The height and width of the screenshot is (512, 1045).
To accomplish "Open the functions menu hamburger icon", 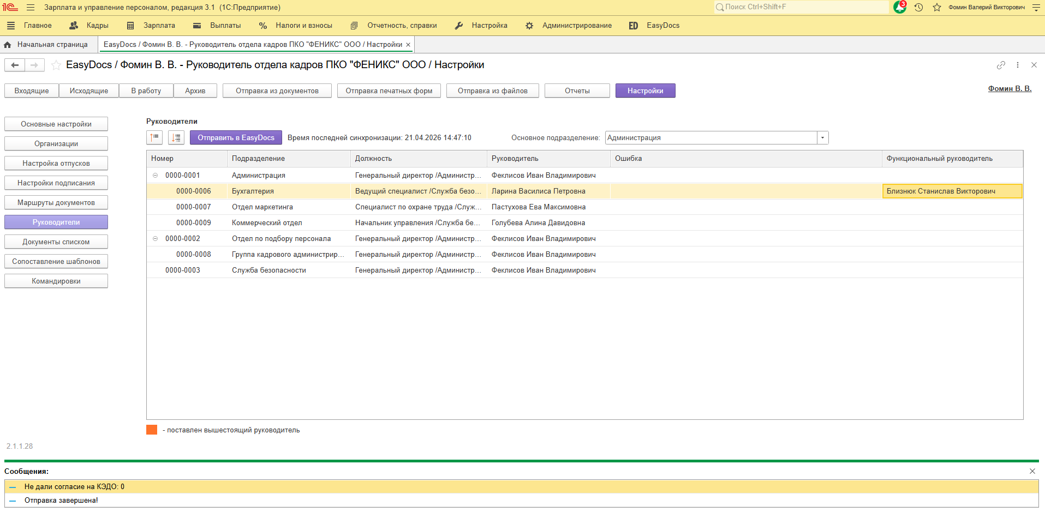I will (x=31, y=7).
